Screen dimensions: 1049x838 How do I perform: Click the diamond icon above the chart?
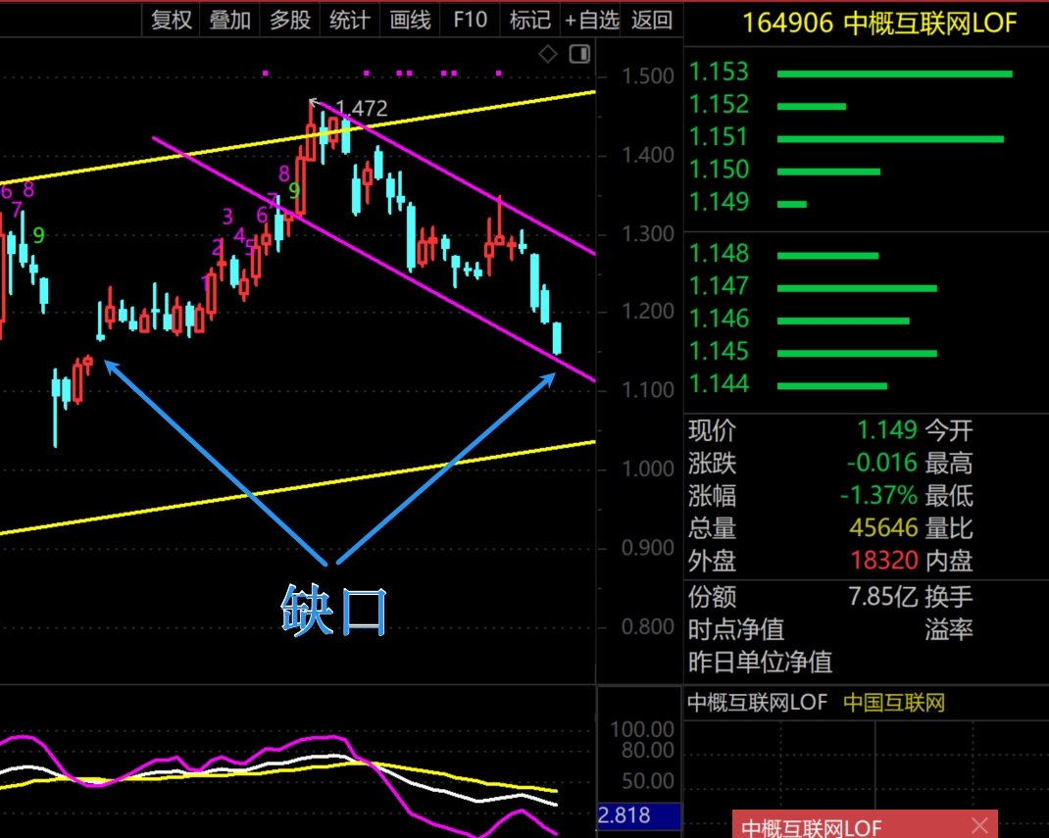548,53
